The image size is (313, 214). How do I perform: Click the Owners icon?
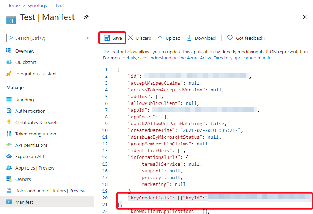9,179
